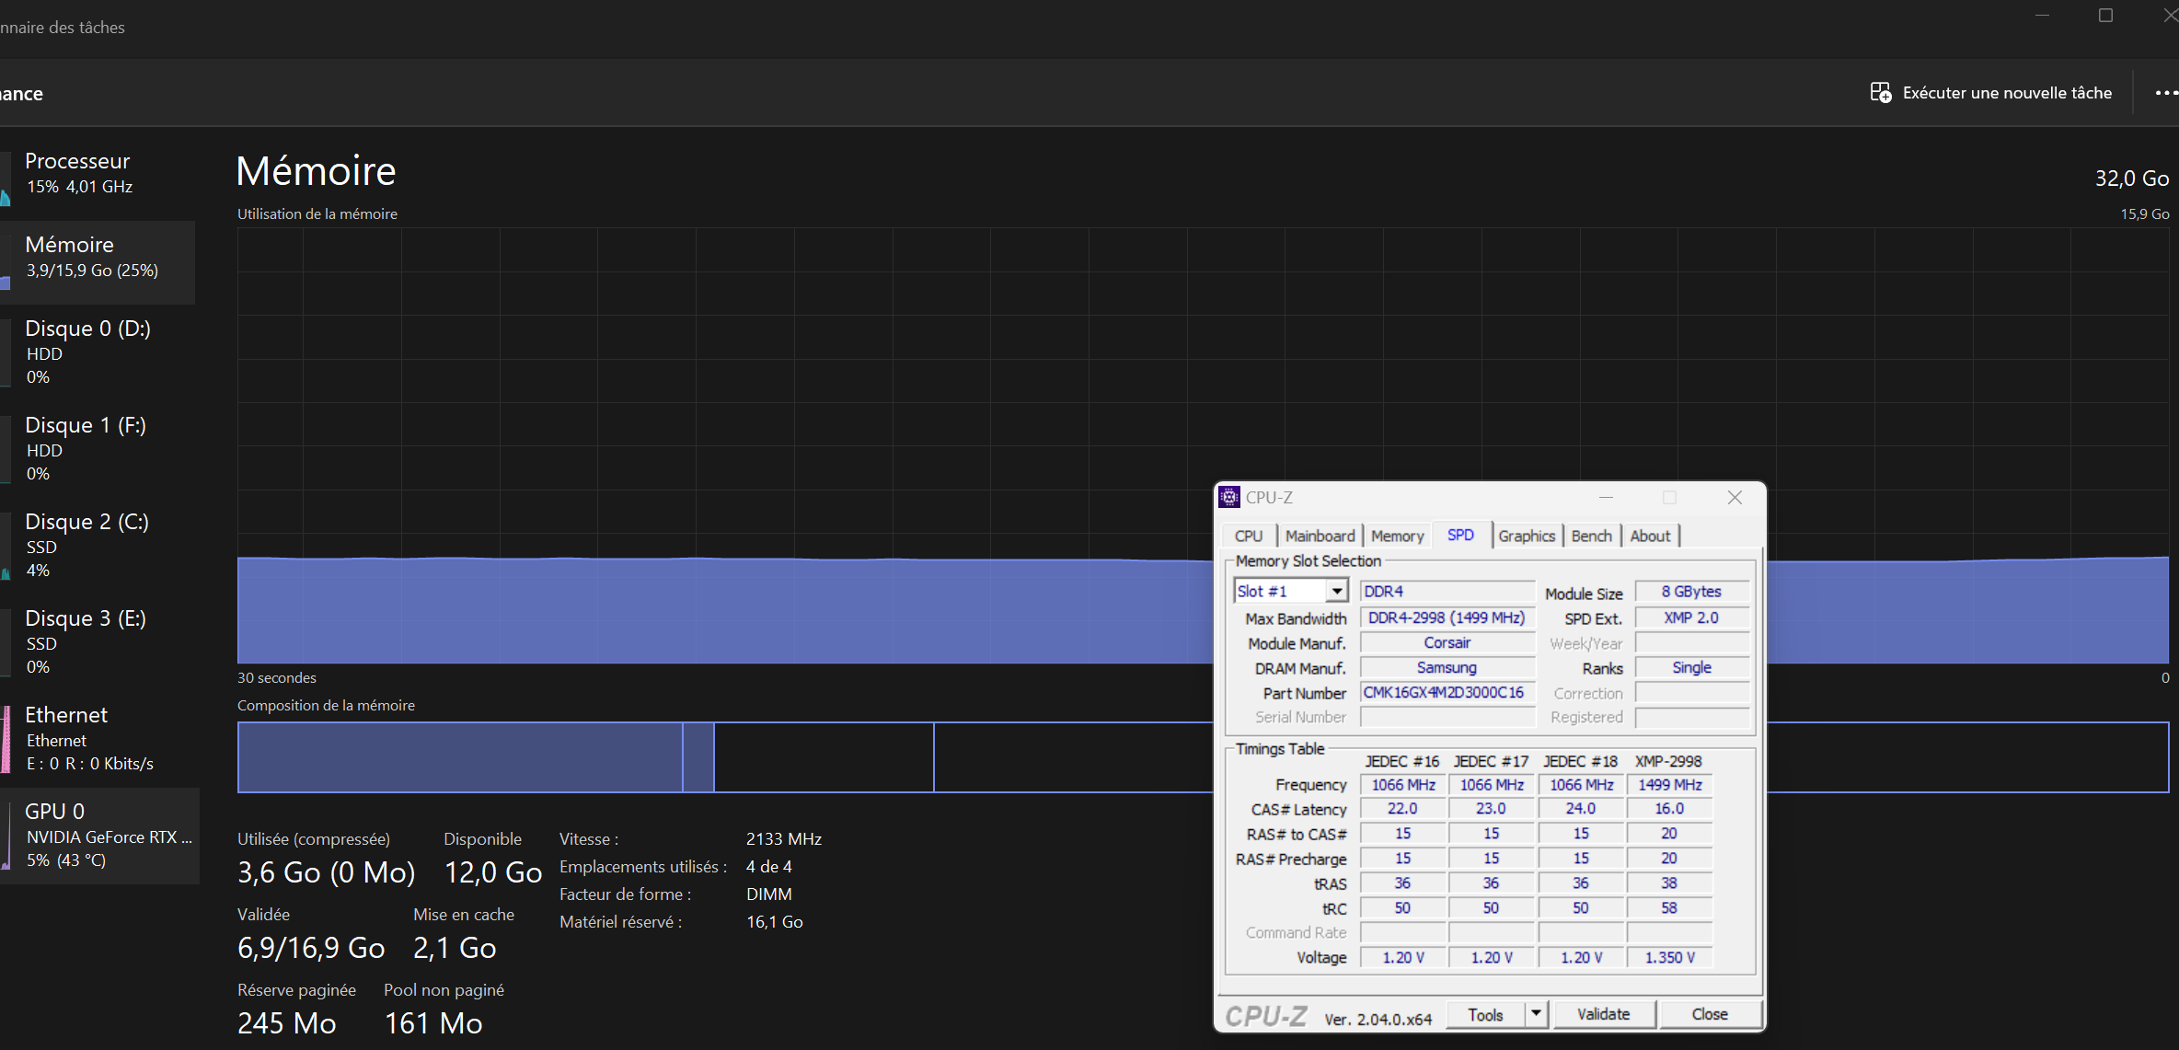Click the Ranks field Single
Viewport: 2179px width, 1050px height.
[x=1691, y=667]
